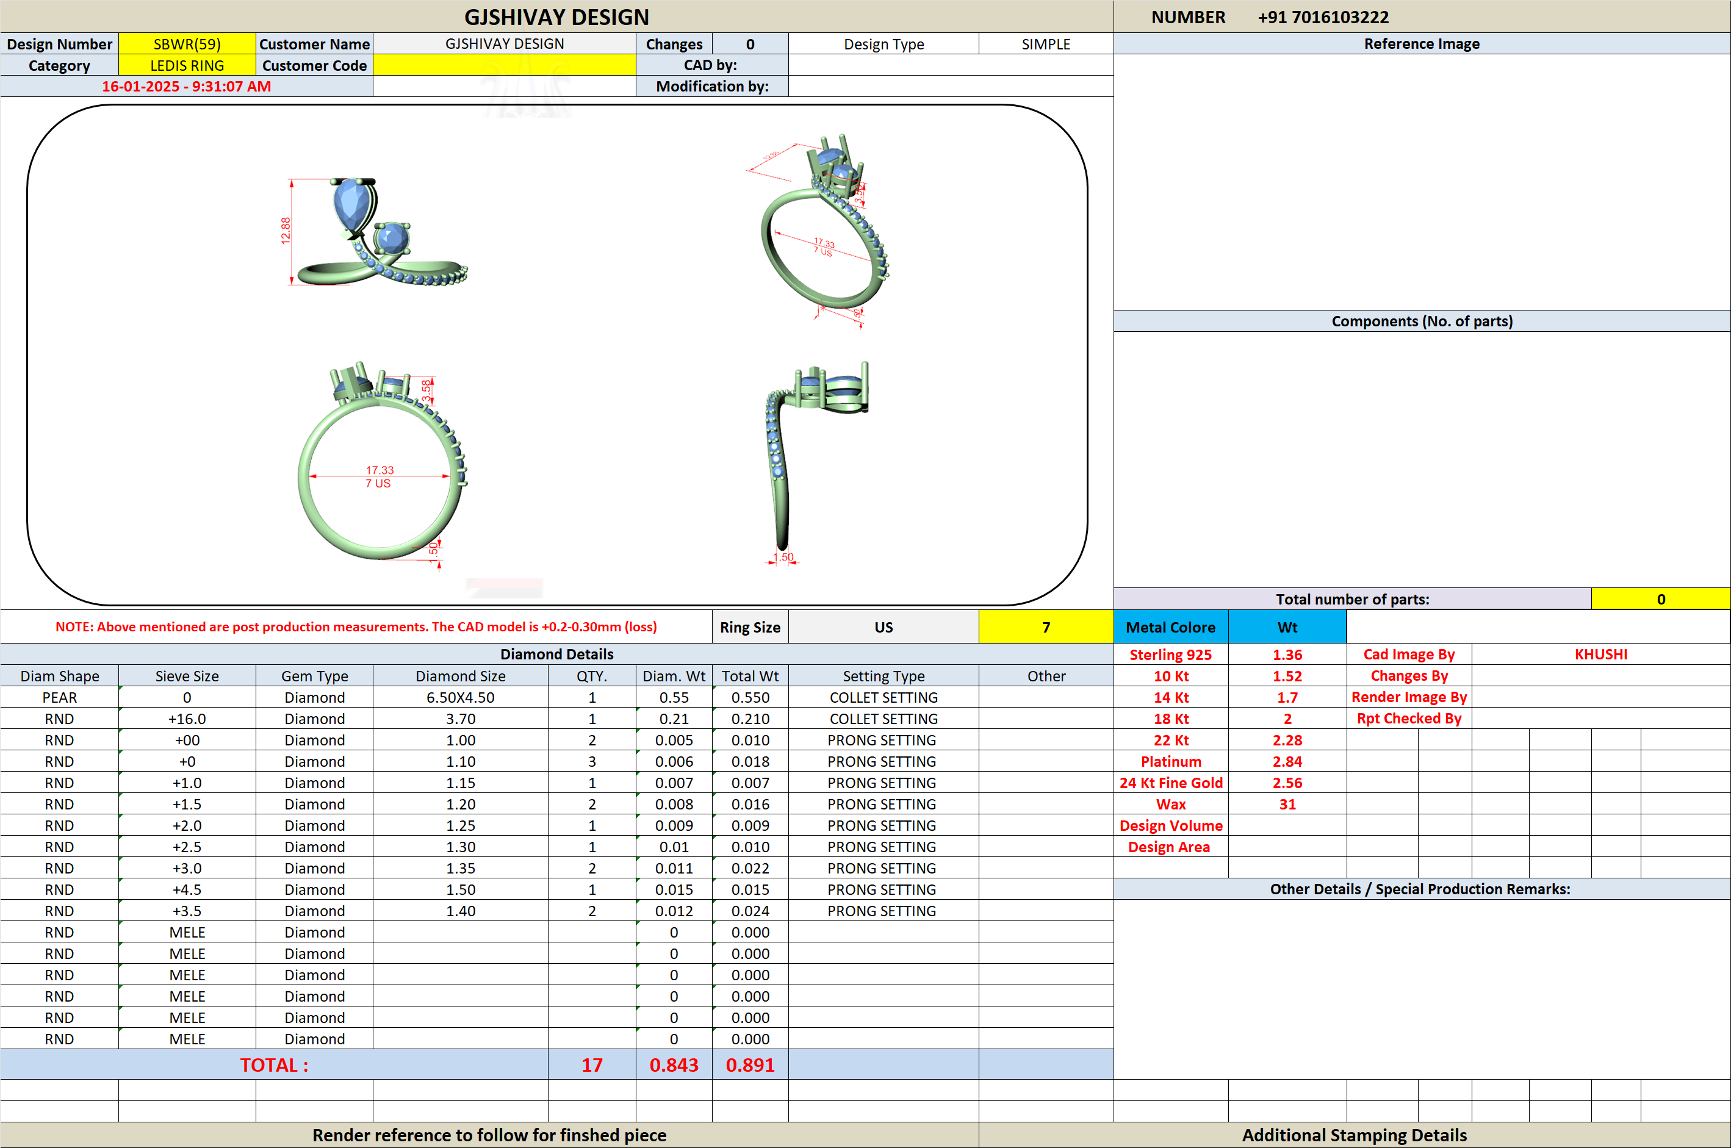
Task: Click the Other Details / Special Production Remarks header
Action: (1421, 889)
